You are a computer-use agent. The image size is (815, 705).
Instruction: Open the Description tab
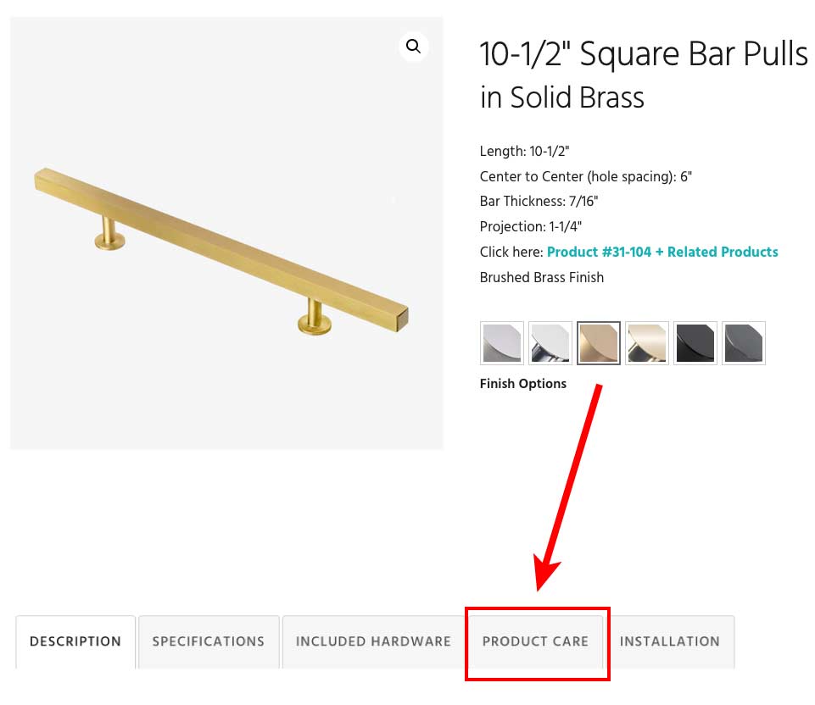coord(75,642)
